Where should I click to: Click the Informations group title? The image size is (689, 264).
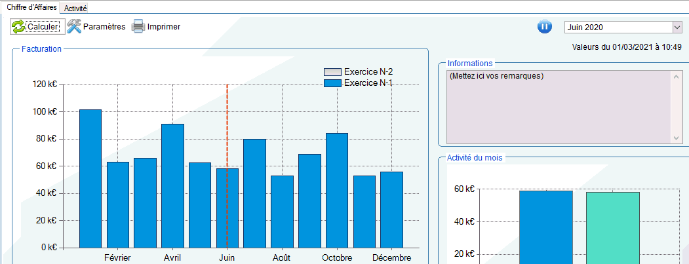(470, 64)
